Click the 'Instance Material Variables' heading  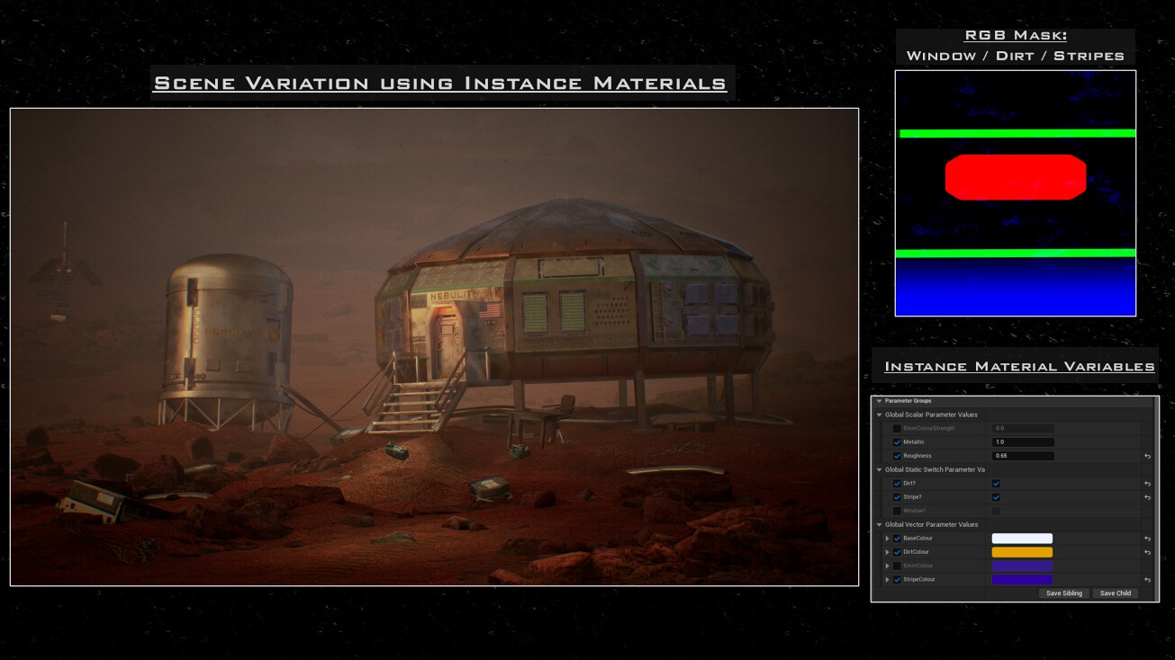point(1020,367)
